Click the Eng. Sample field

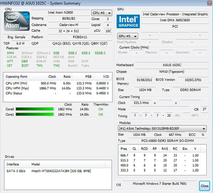point(17,37)
